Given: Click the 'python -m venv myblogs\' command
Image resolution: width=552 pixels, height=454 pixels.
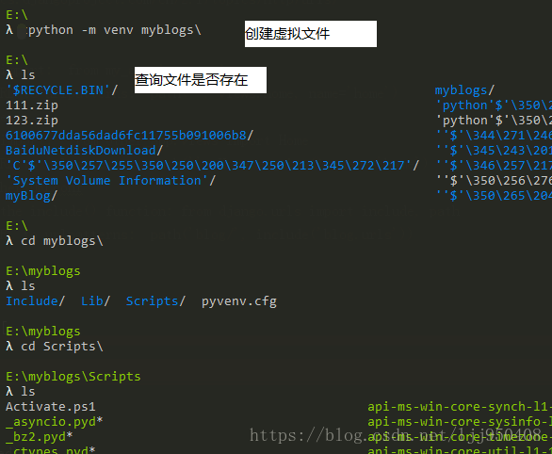Looking at the screenshot, I should coord(114,30).
